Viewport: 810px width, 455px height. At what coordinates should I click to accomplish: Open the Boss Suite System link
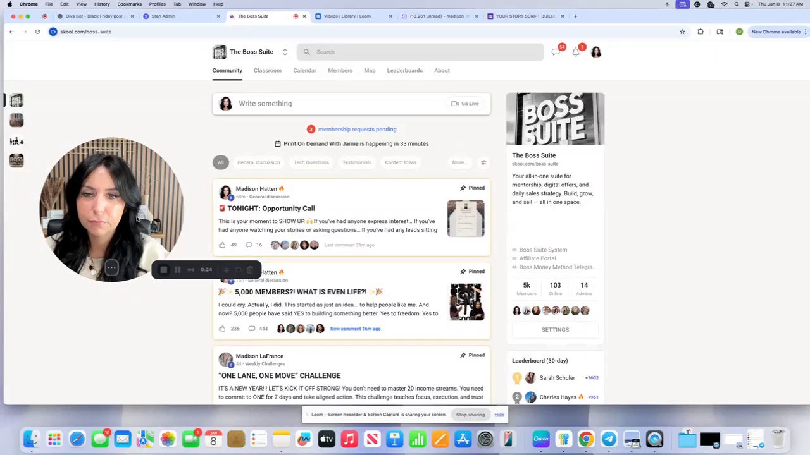coord(543,250)
